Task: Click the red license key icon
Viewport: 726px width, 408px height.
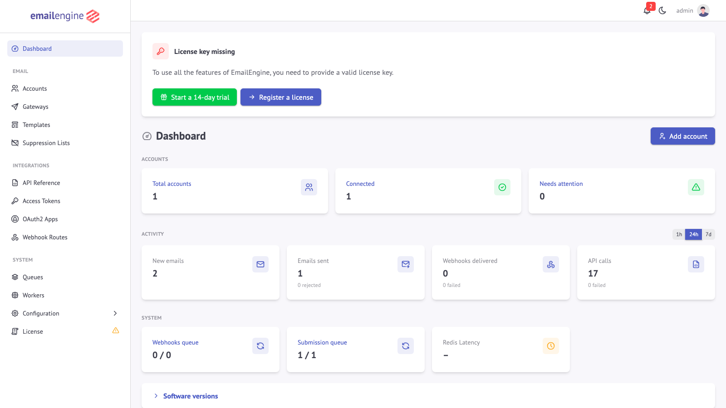Action: 161,51
